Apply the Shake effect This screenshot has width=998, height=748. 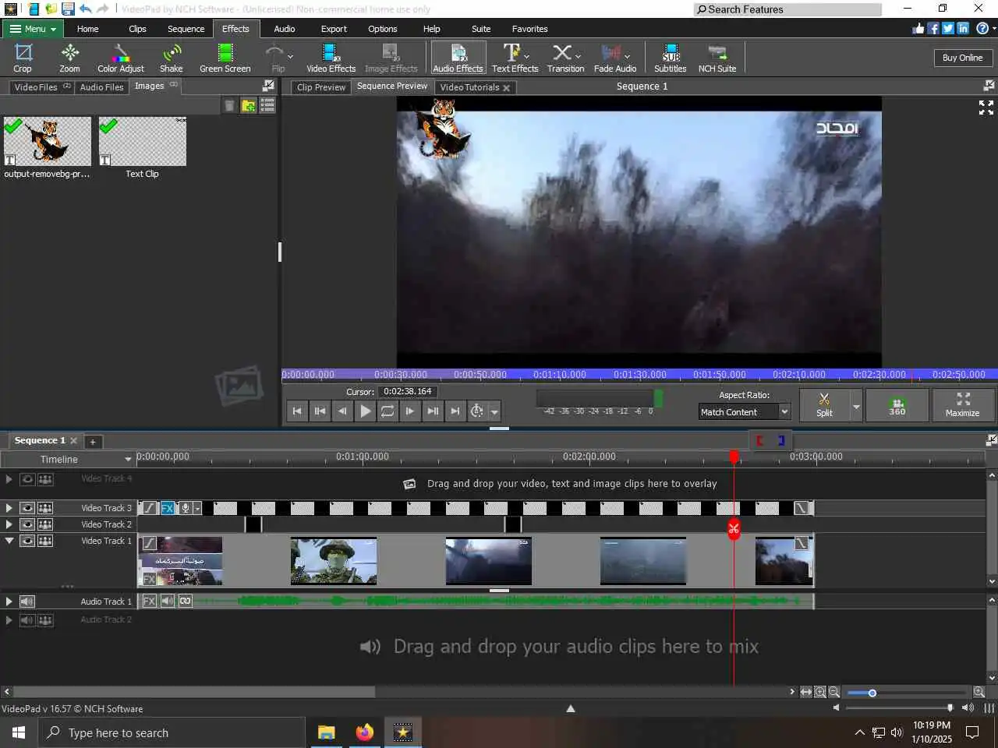(x=172, y=58)
